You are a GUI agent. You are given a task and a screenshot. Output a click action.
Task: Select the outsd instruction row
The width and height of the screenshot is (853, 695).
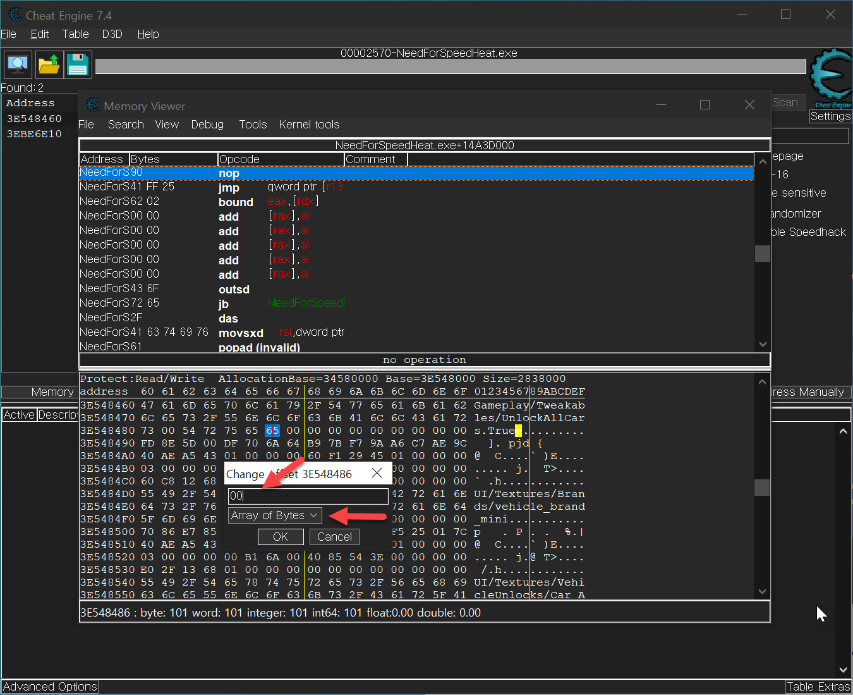(416, 289)
